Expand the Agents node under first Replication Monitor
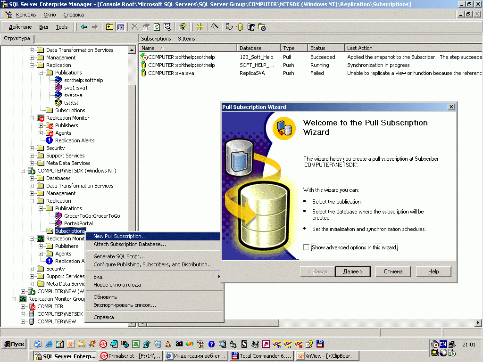483x362 pixels. click(41, 133)
